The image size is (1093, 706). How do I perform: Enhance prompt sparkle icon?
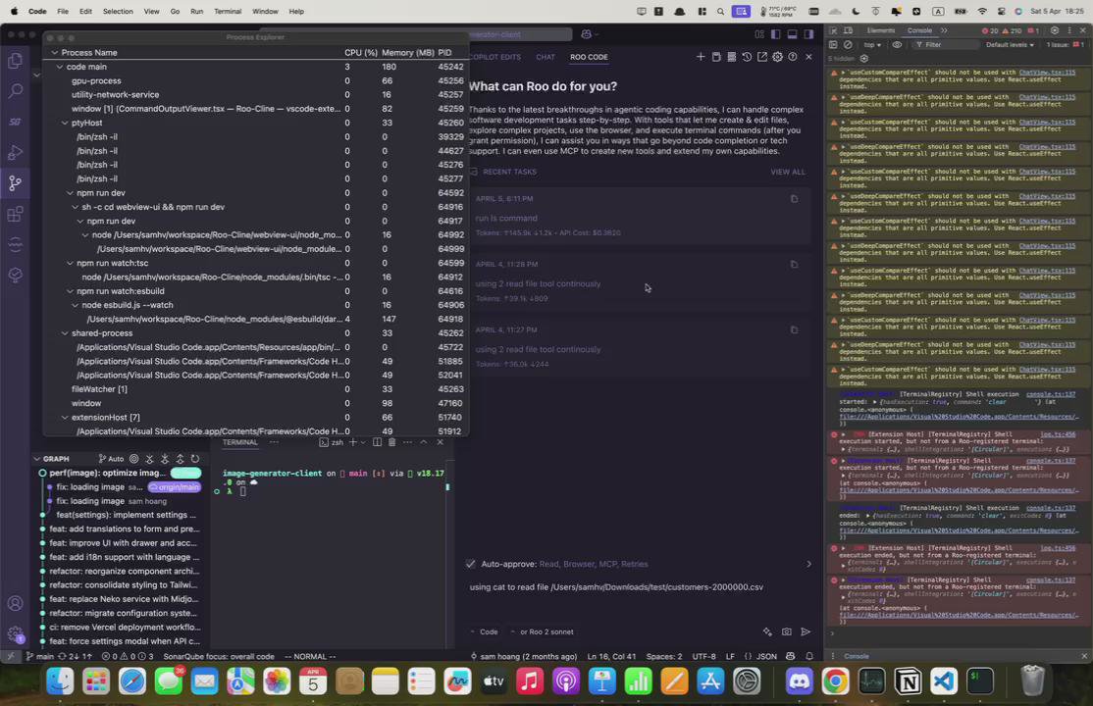click(767, 632)
